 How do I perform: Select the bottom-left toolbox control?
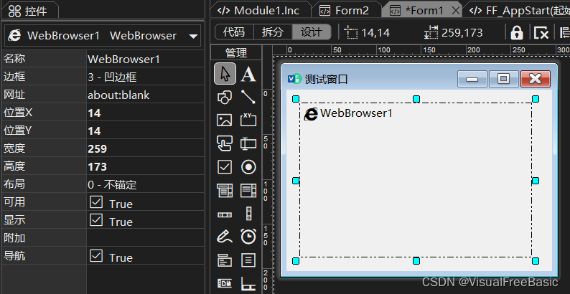tap(225, 283)
